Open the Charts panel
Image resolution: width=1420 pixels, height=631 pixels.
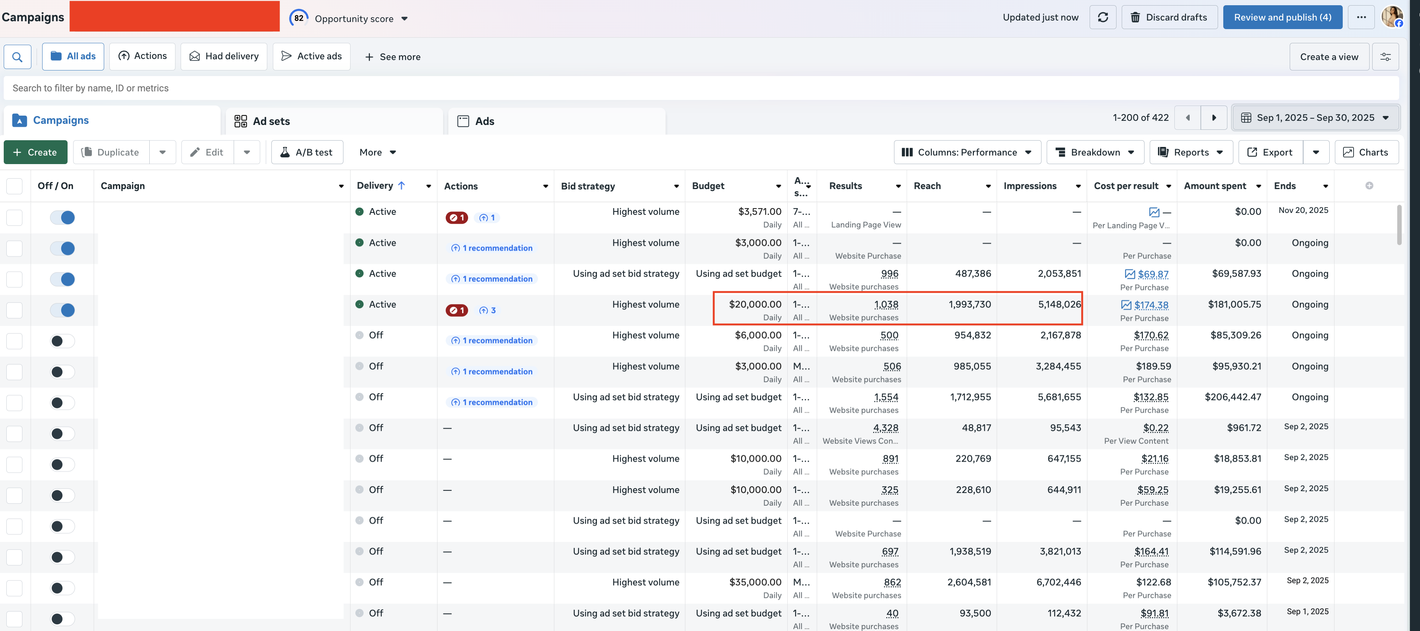(1366, 152)
